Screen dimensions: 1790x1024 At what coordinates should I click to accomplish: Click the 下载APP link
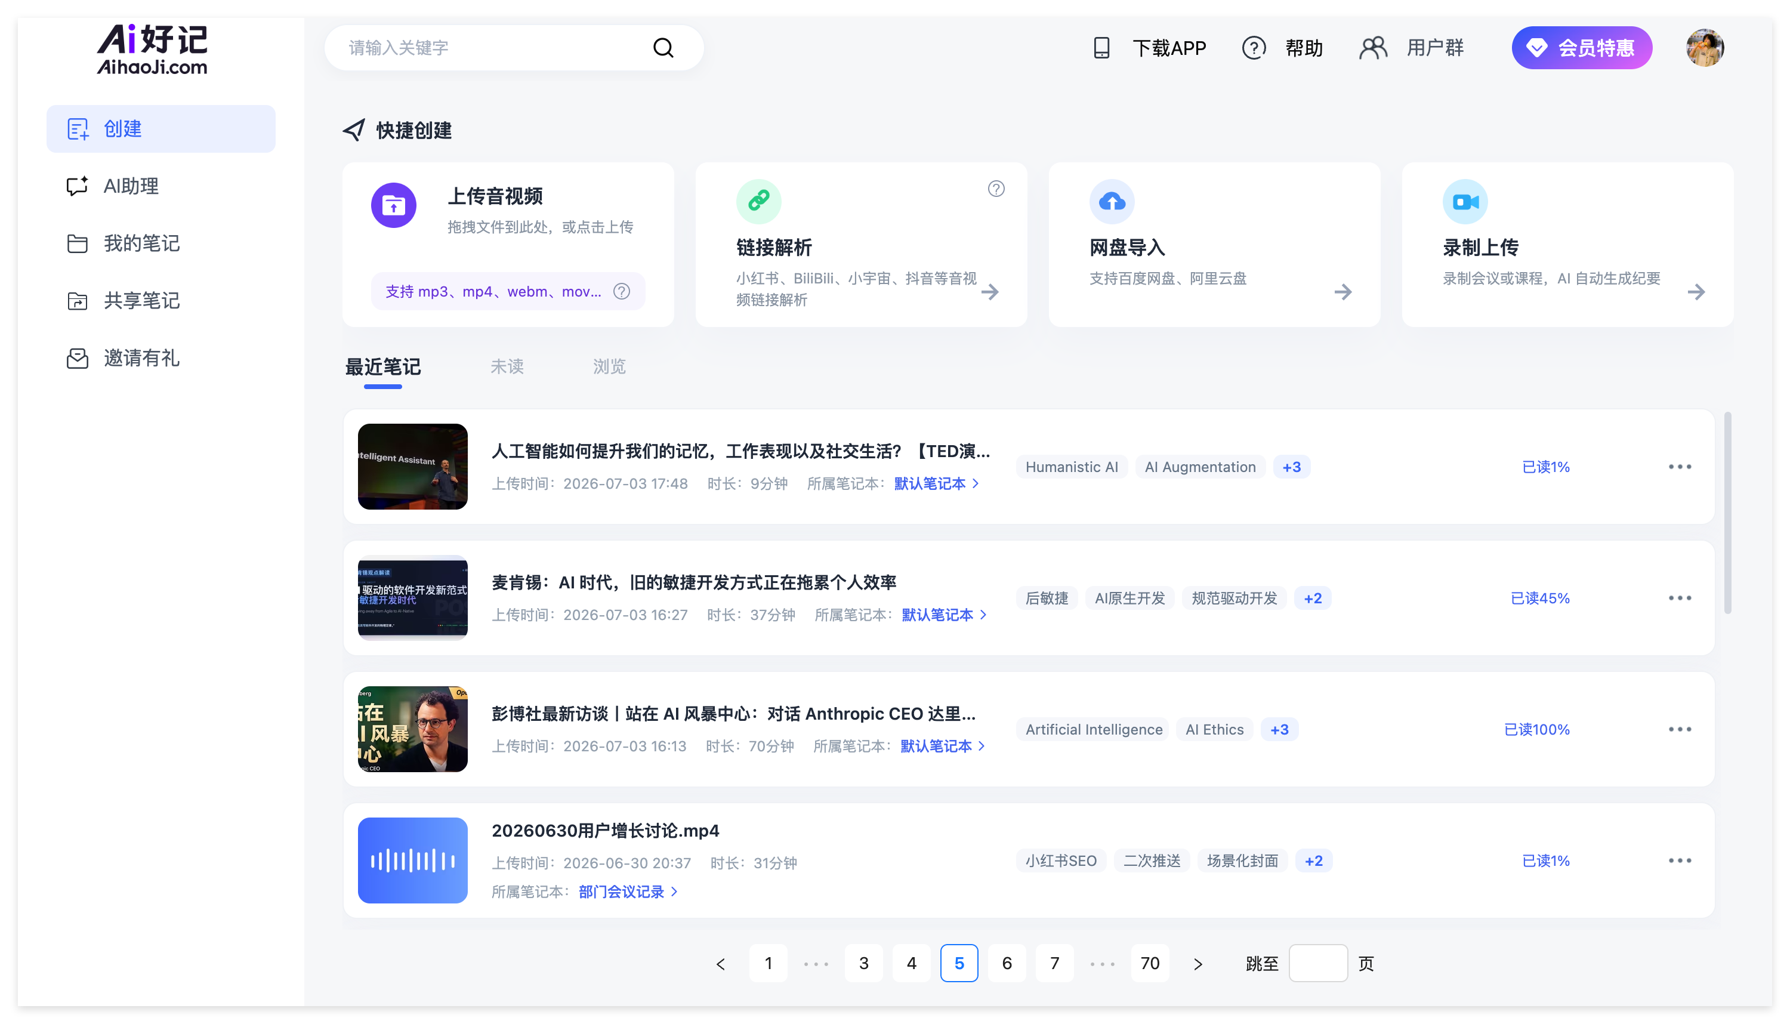click(x=1168, y=48)
